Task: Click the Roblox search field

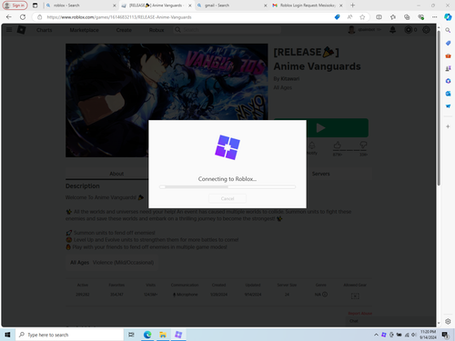Action: pos(227,30)
